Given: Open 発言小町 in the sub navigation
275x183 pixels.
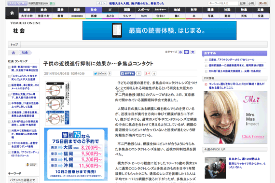Looking at the screenshot, I should pyautogui.click(x=44, y=16).
